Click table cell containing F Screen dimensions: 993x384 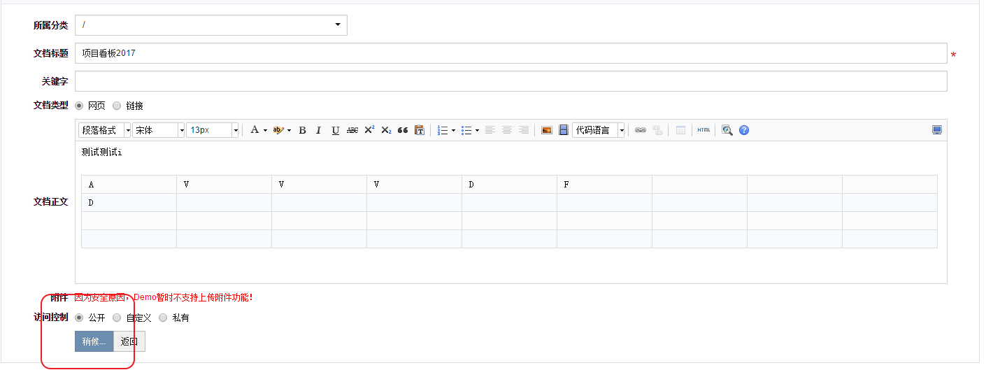pyautogui.click(x=604, y=185)
